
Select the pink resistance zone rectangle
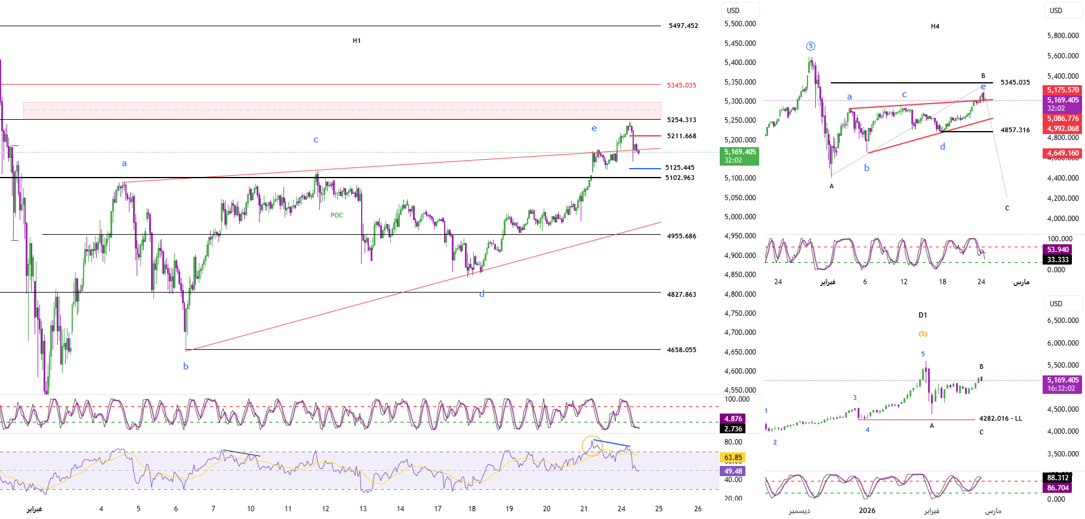(x=342, y=110)
